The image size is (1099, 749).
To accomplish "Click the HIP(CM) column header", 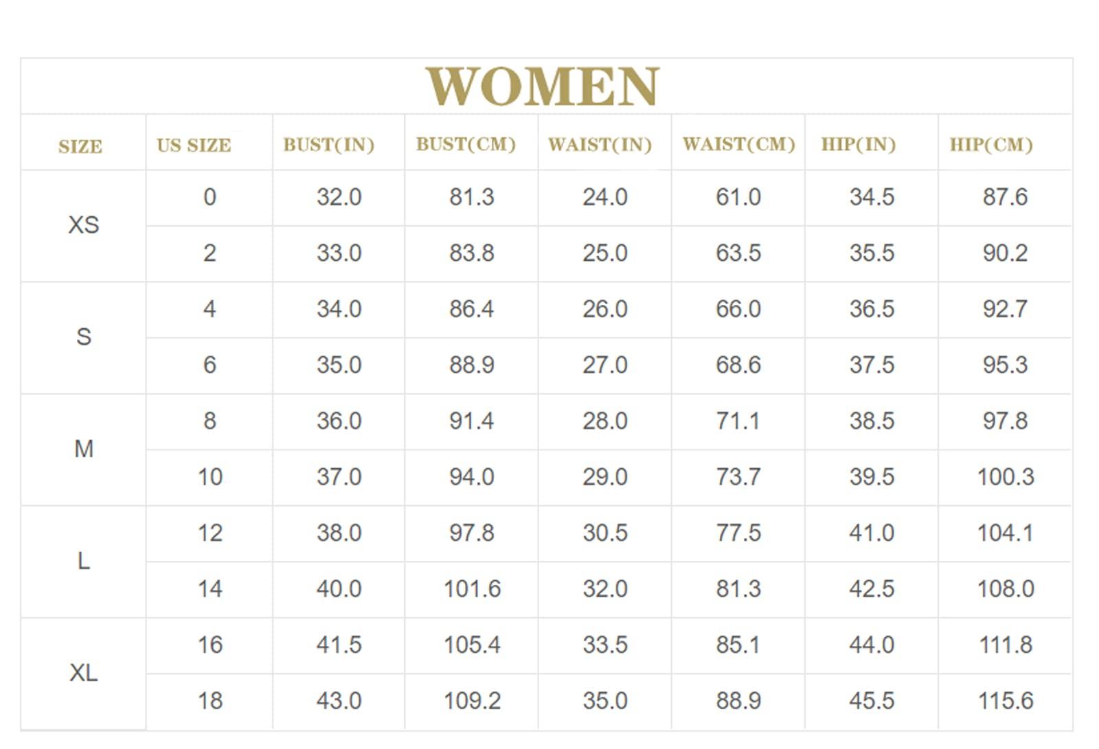I will 991,145.
